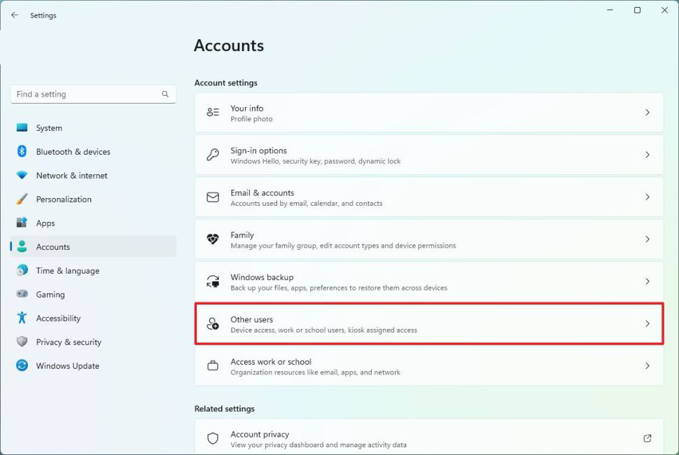
Task: Expand the Your info chevron
Action: point(647,113)
